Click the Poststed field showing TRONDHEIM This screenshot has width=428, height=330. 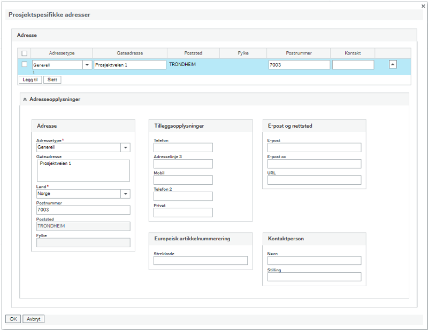(x=83, y=226)
